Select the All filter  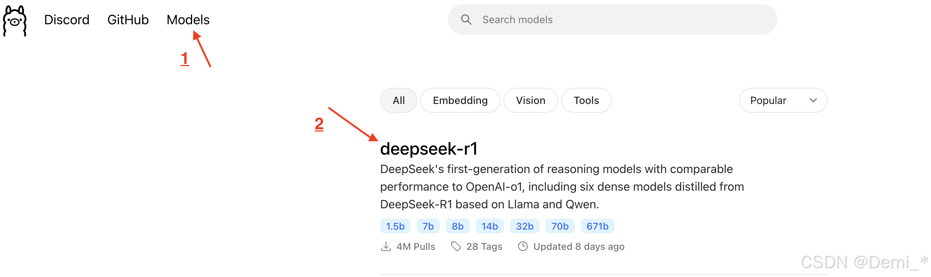point(398,100)
